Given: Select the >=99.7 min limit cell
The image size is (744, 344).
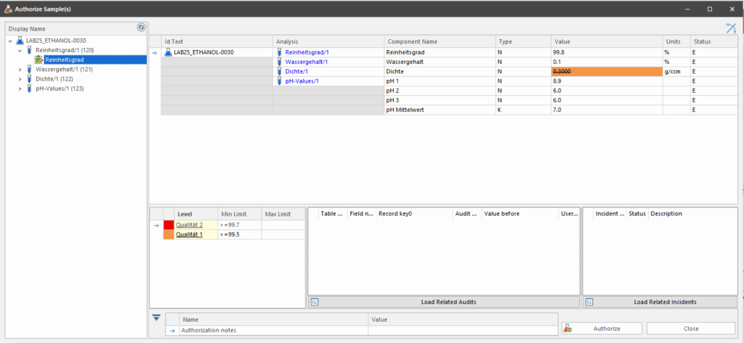Looking at the screenshot, I should [239, 225].
